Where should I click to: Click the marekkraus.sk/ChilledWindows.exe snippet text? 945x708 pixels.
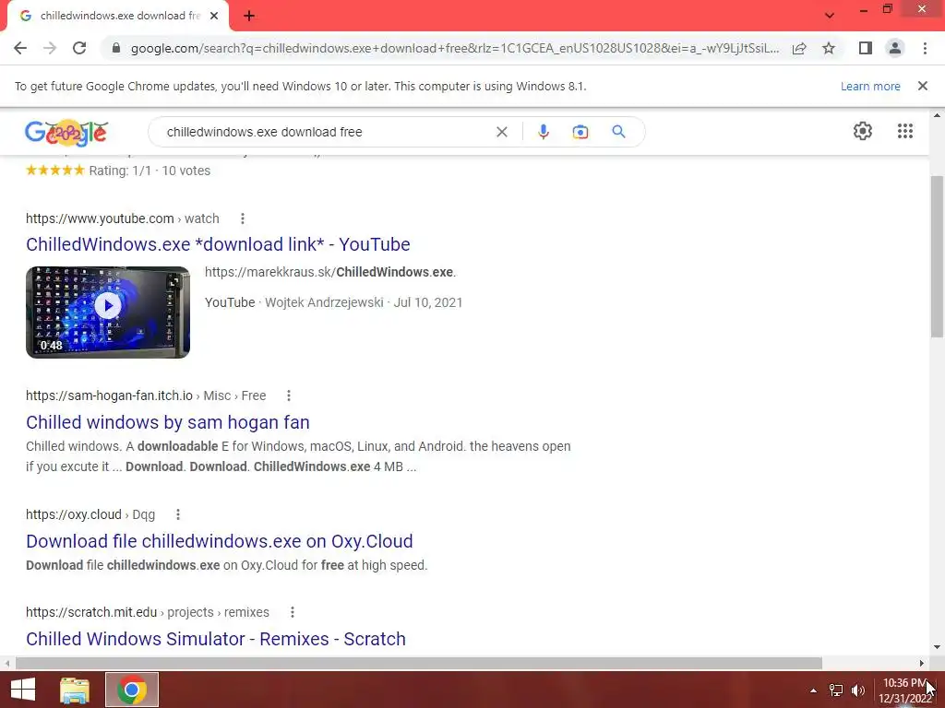click(x=330, y=272)
